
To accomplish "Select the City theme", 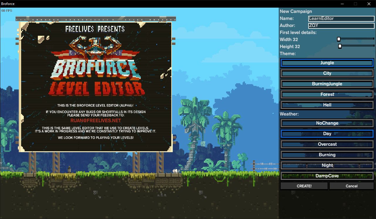I will point(327,73).
